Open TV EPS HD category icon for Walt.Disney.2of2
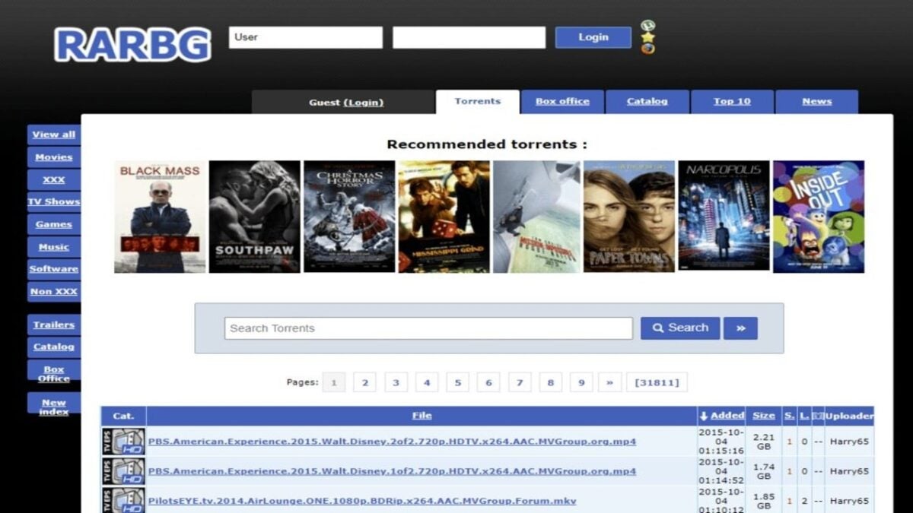This screenshot has width=913, height=513. [x=123, y=442]
